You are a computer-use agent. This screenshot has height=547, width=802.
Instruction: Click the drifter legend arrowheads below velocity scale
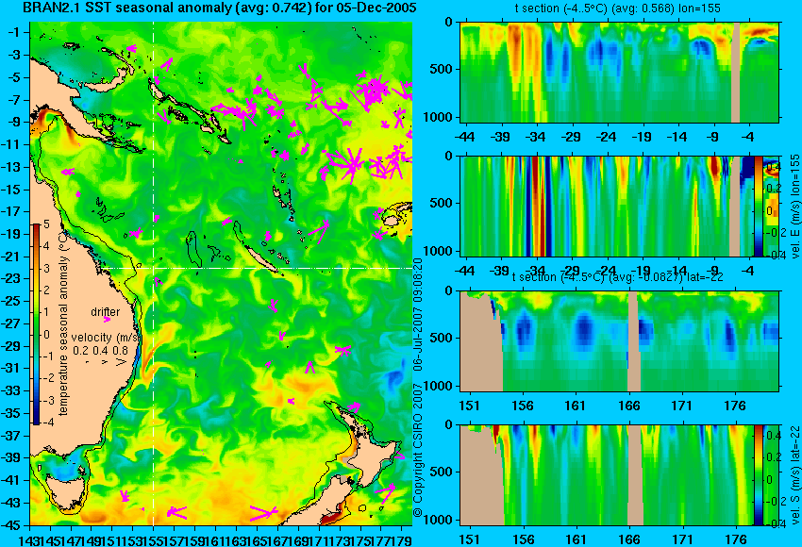tap(106, 362)
